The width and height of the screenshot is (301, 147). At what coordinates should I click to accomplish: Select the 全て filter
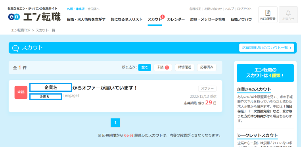pos(144,68)
